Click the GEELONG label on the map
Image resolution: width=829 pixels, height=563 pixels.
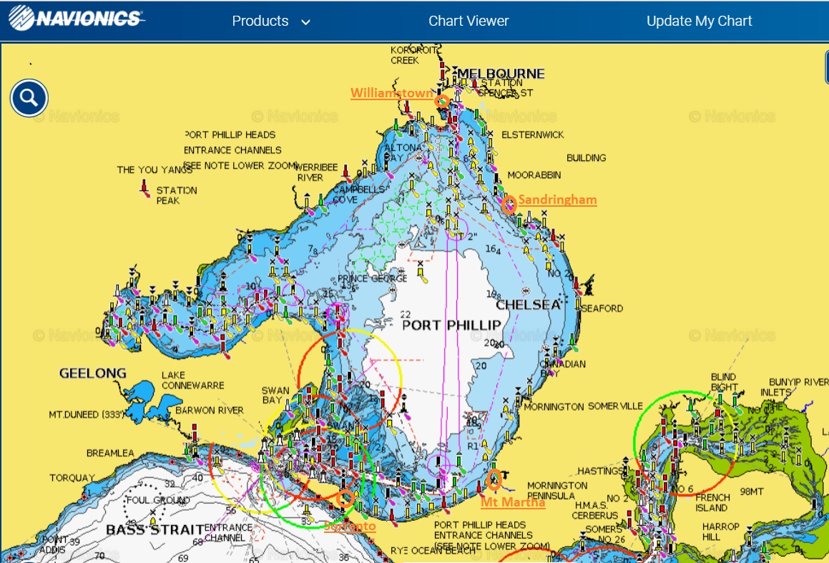[92, 373]
